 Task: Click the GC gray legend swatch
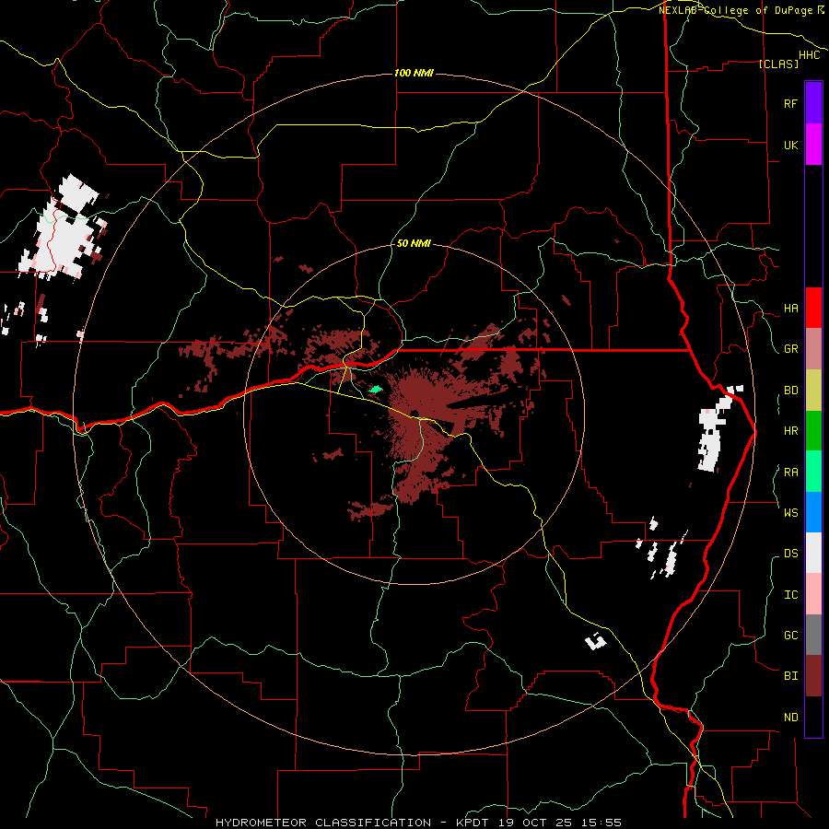point(813,635)
